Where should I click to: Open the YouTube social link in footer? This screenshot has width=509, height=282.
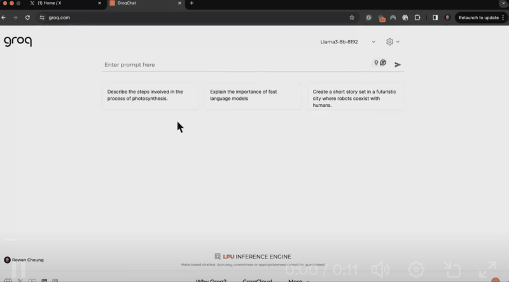tap(32, 280)
